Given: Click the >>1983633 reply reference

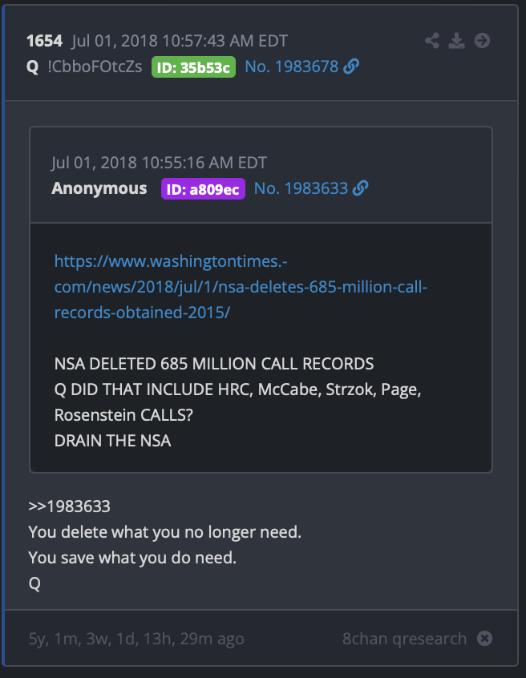Looking at the screenshot, I should pos(69,506).
